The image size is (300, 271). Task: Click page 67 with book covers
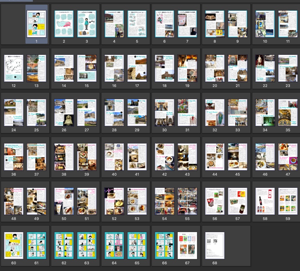187,245
